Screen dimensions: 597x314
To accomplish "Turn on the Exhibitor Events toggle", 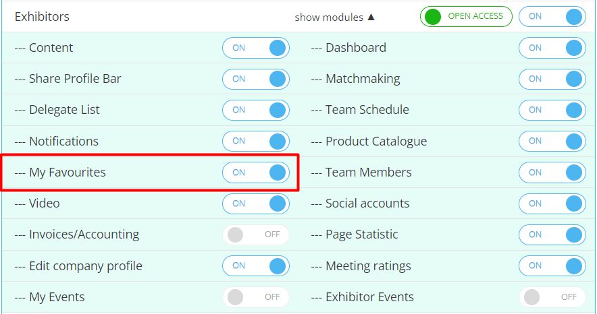I will 552,297.
